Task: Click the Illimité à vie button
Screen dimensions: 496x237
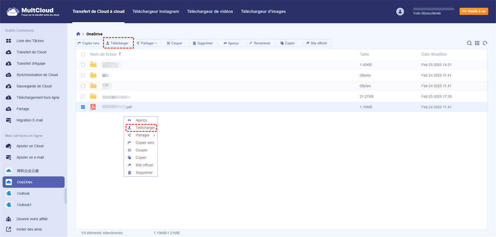Action: coord(474,12)
